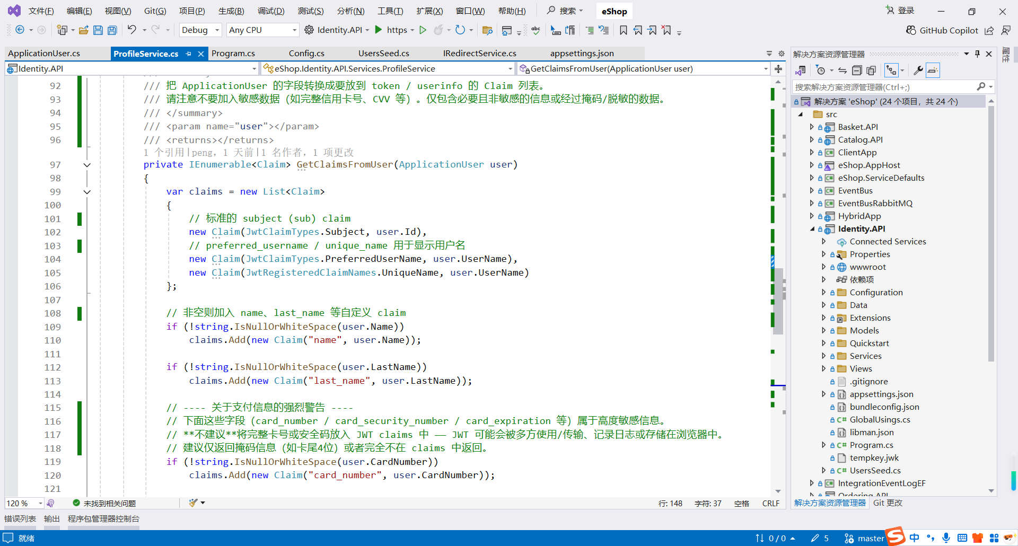
Task: Clear all bookmarks in document
Action: [x=666, y=30]
